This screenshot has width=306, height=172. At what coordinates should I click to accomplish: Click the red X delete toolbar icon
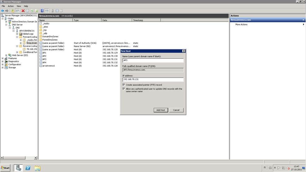coord(23,11)
